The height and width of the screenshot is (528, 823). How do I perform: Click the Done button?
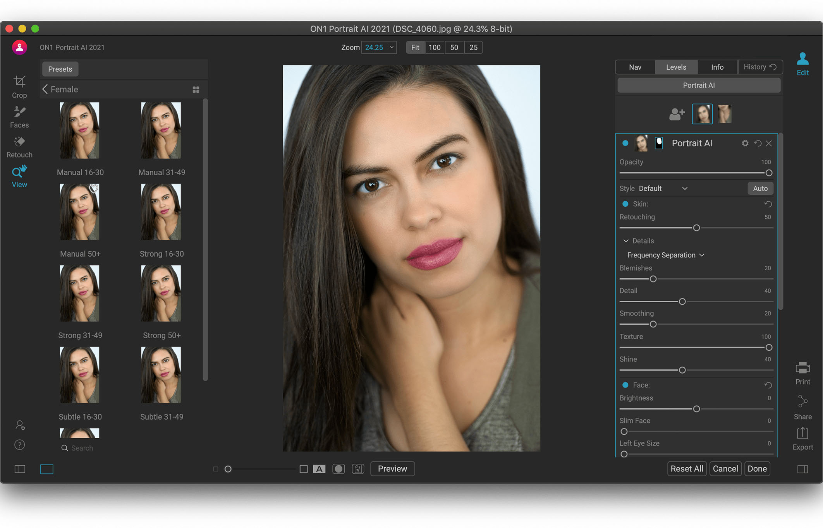pos(757,469)
